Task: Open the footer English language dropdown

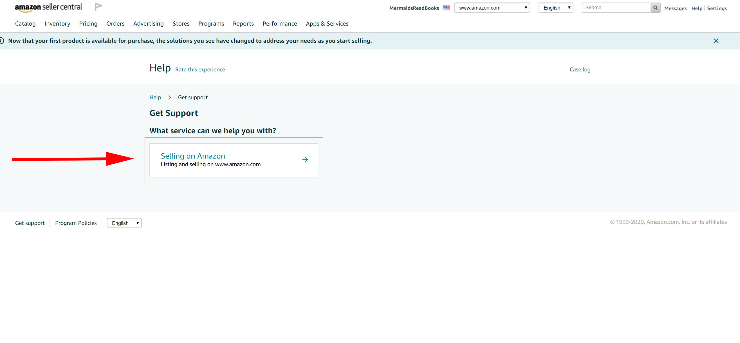Action: click(x=124, y=223)
